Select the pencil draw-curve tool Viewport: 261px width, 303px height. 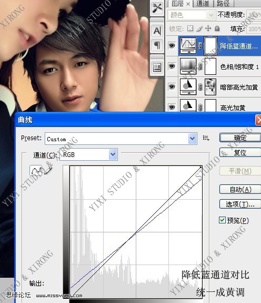coord(48,170)
